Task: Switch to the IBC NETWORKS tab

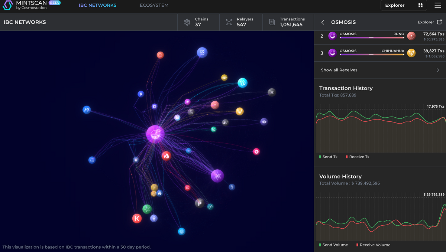Action: (x=97, y=5)
